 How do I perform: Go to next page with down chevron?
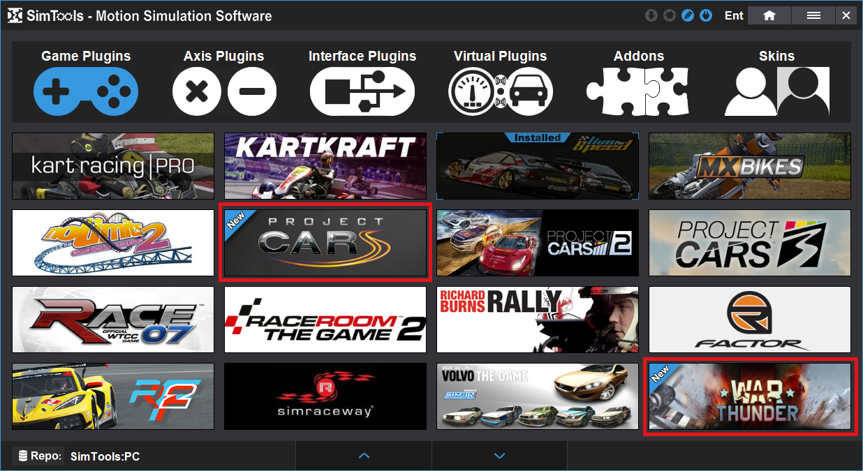(x=499, y=456)
